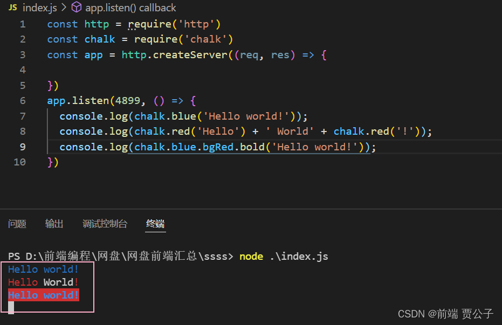Click the JS file icon in the breadcrumb
The height and width of the screenshot is (325, 502).
13,8
